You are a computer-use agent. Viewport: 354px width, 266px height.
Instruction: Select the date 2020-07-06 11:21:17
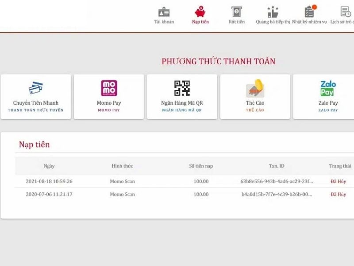click(49, 194)
